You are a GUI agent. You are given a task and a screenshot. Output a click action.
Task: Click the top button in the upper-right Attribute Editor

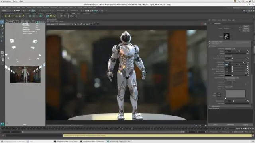click(x=246, y=27)
